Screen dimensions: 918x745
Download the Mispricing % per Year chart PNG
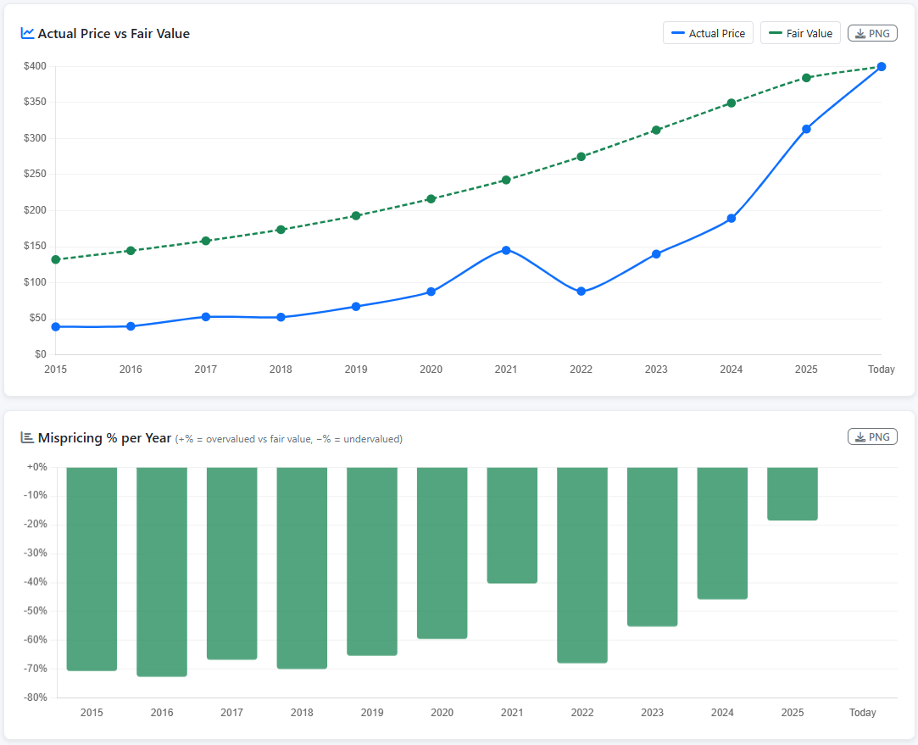(872, 437)
